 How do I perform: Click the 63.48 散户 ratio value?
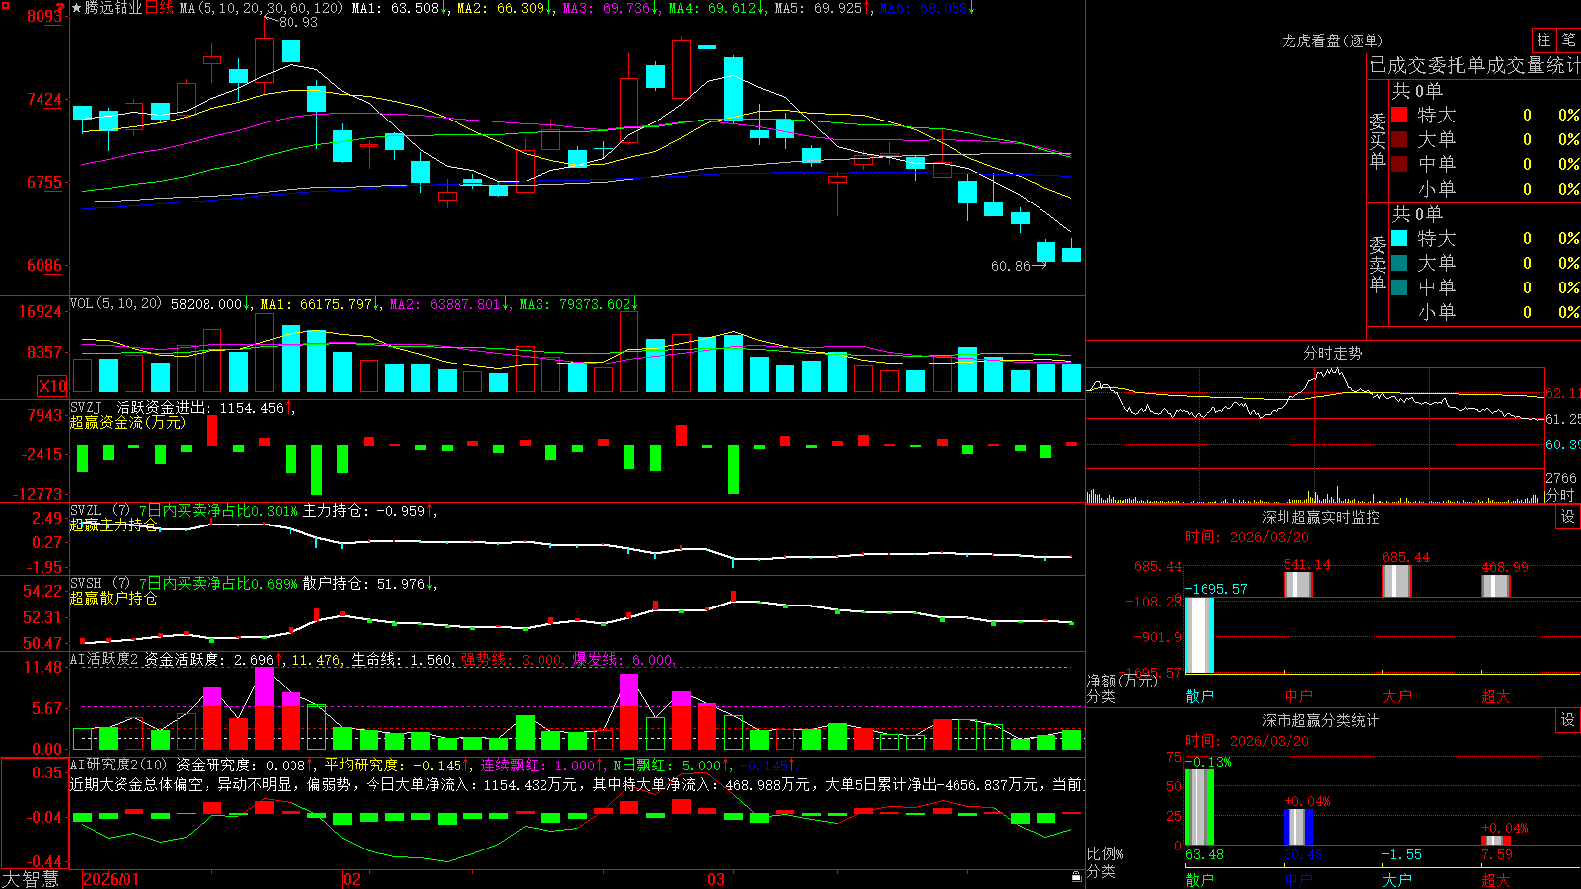(1204, 854)
